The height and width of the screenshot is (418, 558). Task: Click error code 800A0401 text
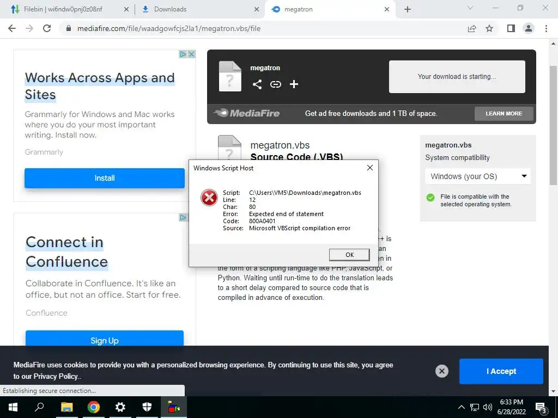pos(262,221)
